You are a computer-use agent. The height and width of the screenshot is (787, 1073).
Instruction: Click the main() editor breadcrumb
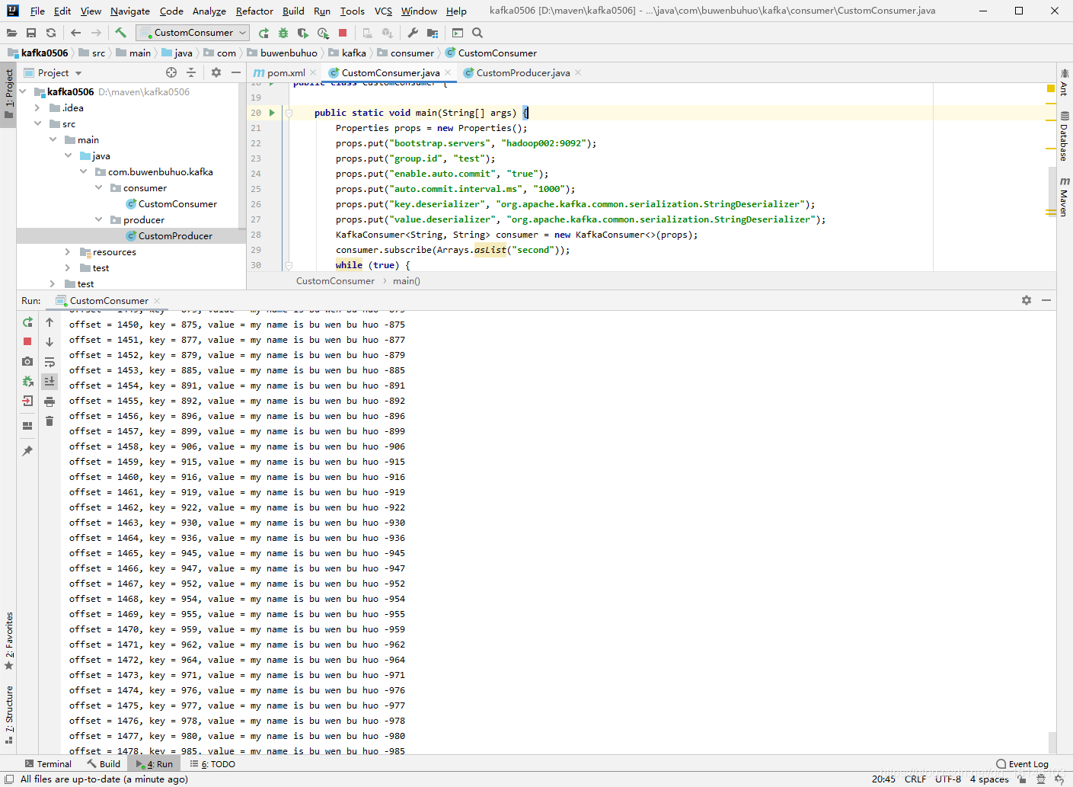point(406,281)
